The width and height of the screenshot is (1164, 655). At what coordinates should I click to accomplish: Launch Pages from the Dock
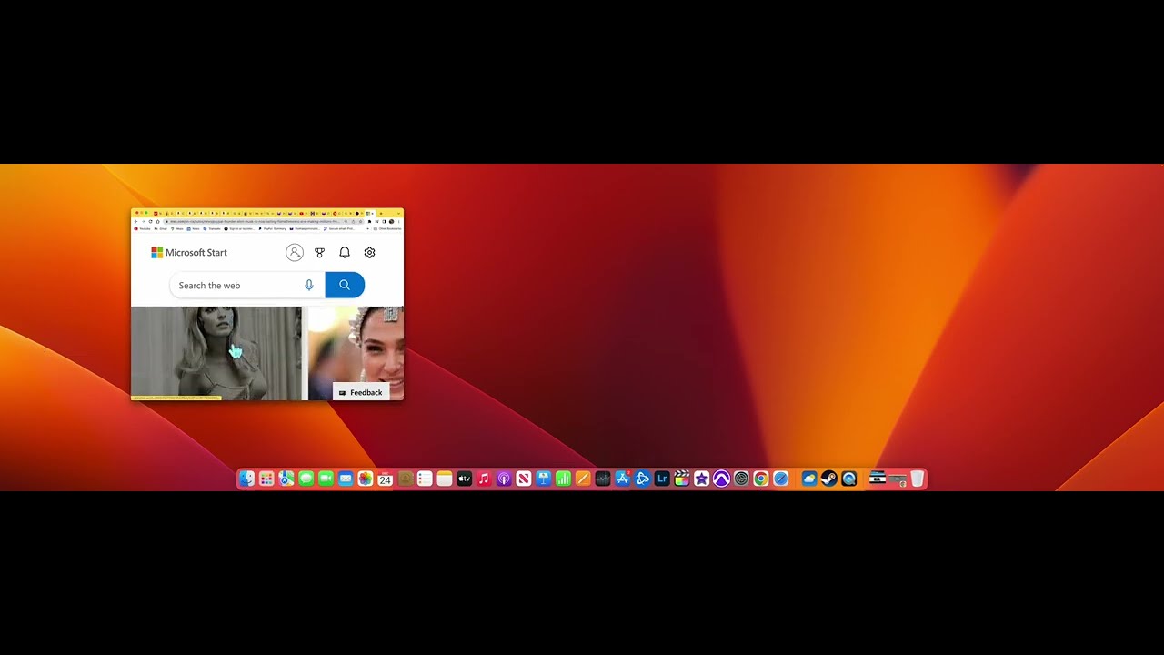[583, 479]
